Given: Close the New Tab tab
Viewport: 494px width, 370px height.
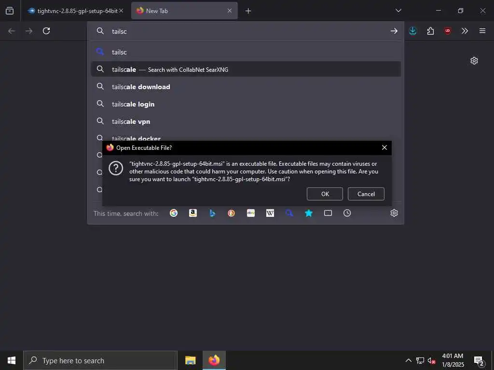Looking at the screenshot, I should [230, 11].
